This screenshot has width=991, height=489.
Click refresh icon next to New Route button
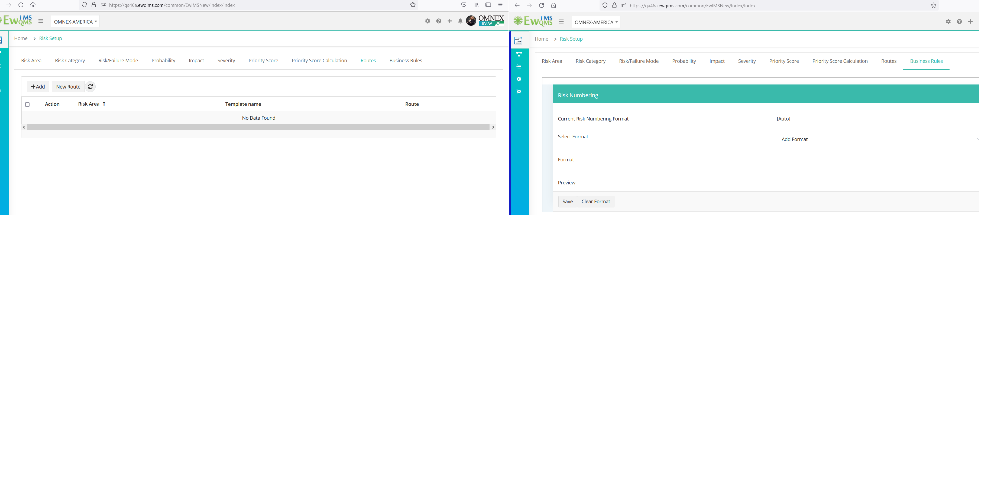[90, 87]
